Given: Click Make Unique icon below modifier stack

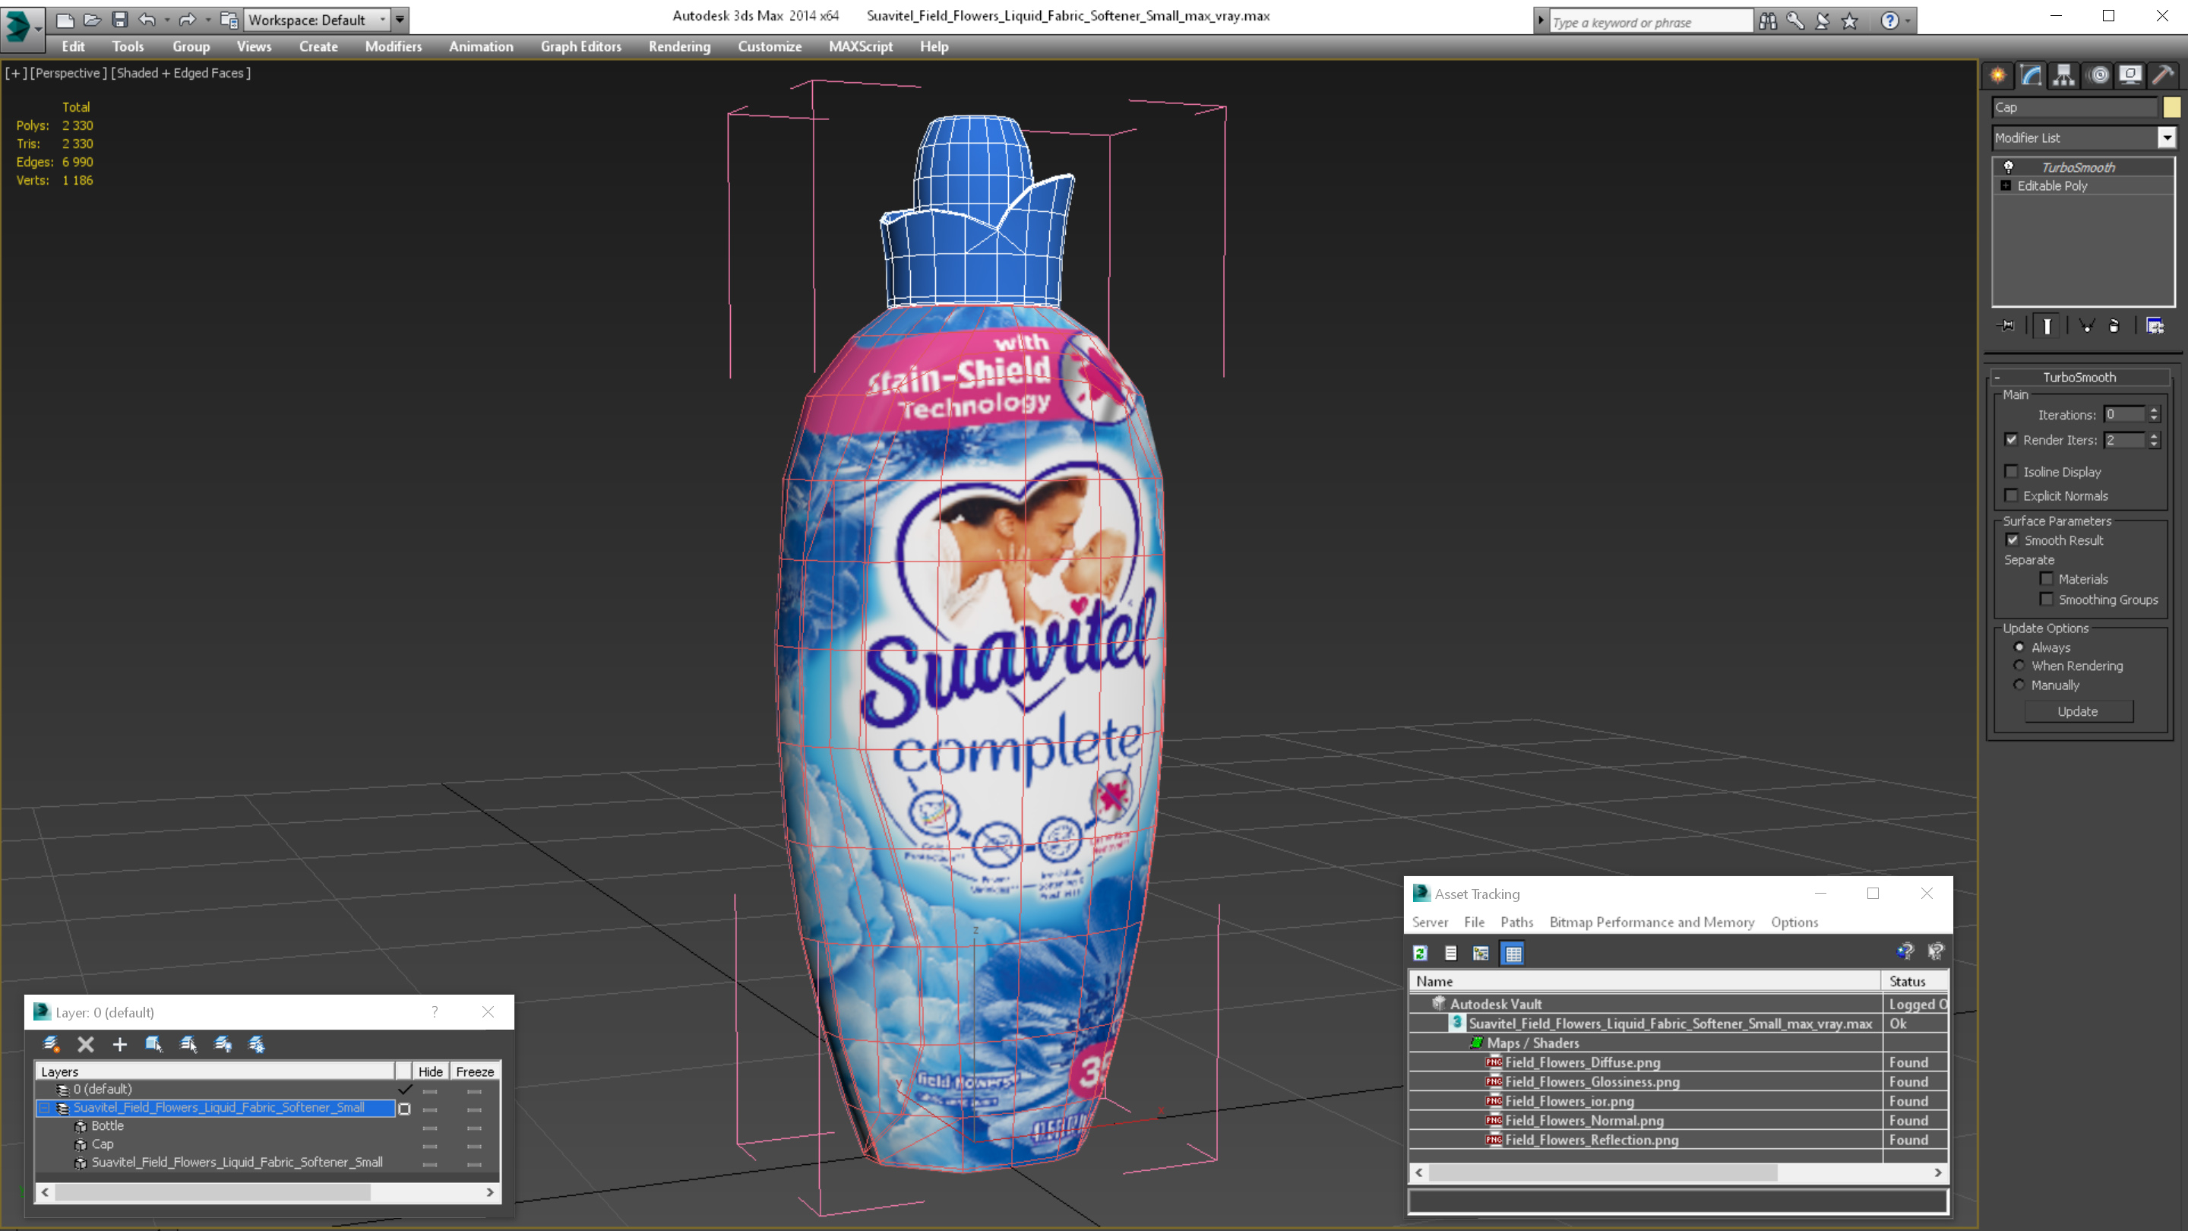Looking at the screenshot, I should coord(2087,325).
